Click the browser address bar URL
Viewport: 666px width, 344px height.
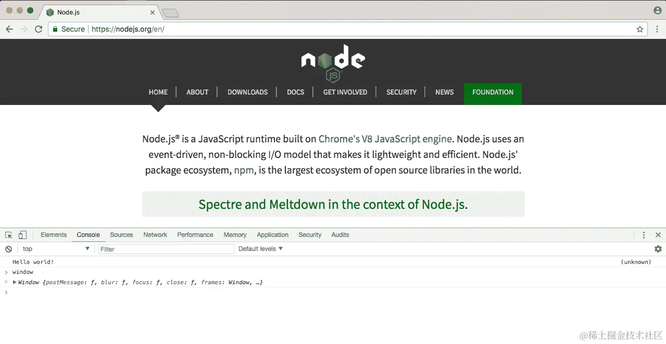tap(128, 29)
